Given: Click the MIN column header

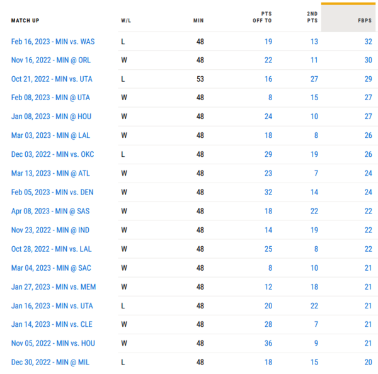Looking at the screenshot, I should pos(198,20).
